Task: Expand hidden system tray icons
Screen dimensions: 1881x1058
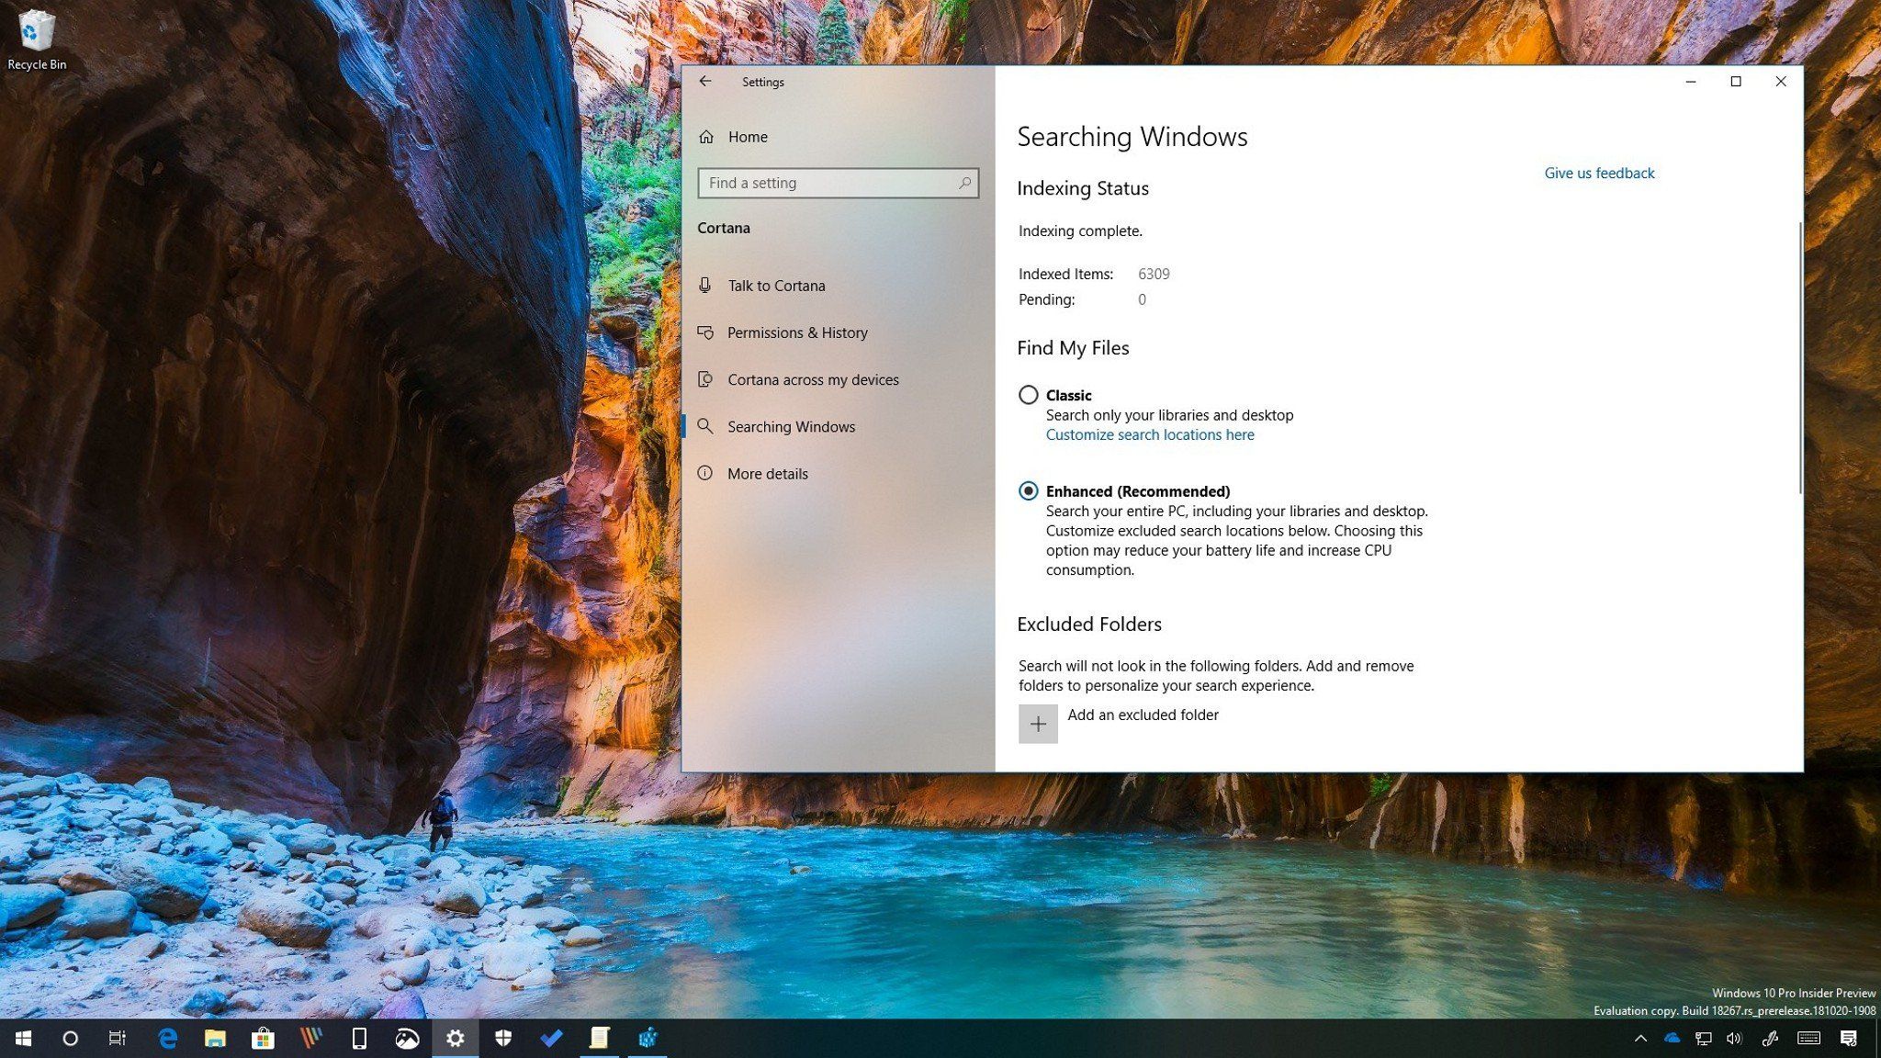Action: (1640, 1039)
